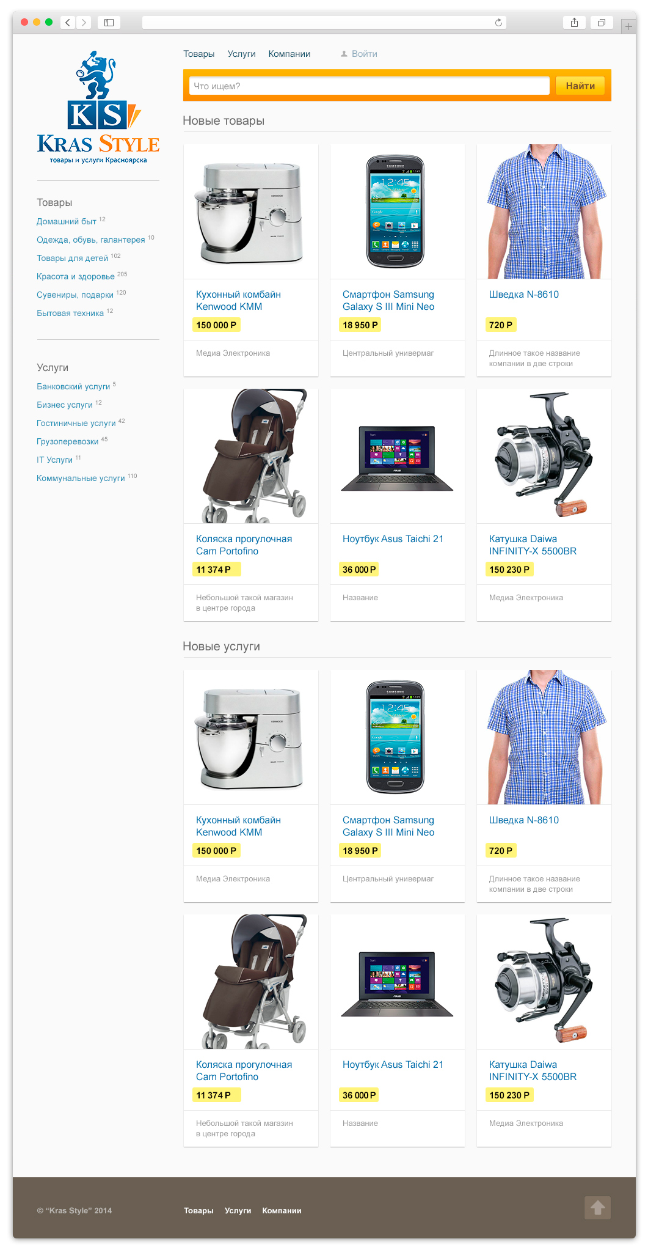Toggle the browser sidebar icon
The image size is (648, 1250).
coord(109,23)
